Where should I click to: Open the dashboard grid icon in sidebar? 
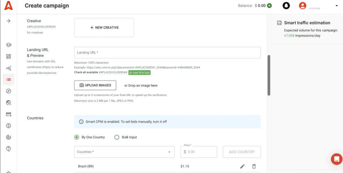(9, 56)
